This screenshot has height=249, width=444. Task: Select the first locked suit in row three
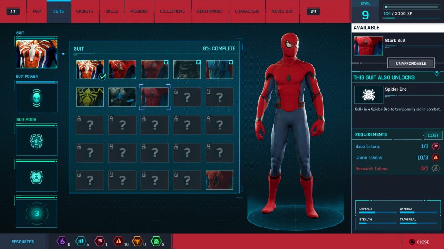pos(90,125)
